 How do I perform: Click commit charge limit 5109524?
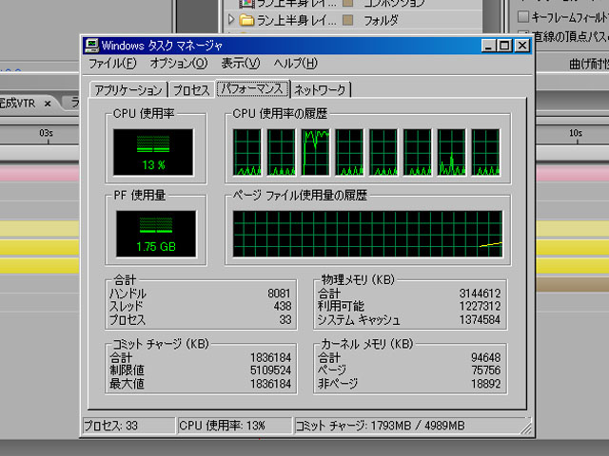pyautogui.click(x=270, y=370)
